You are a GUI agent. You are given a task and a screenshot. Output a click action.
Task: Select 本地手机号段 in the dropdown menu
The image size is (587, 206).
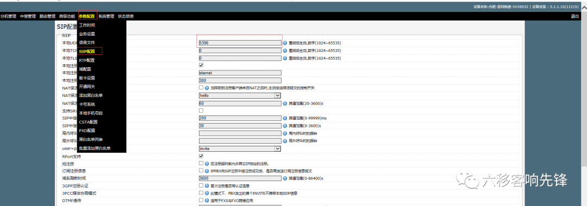91,113
